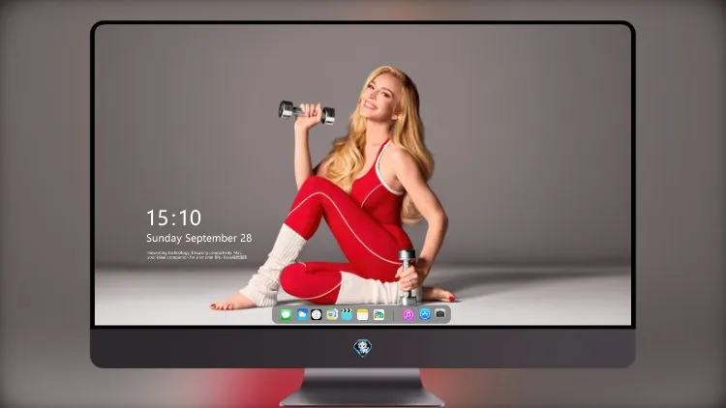Launch the clapperboard video app in dock

click(347, 314)
